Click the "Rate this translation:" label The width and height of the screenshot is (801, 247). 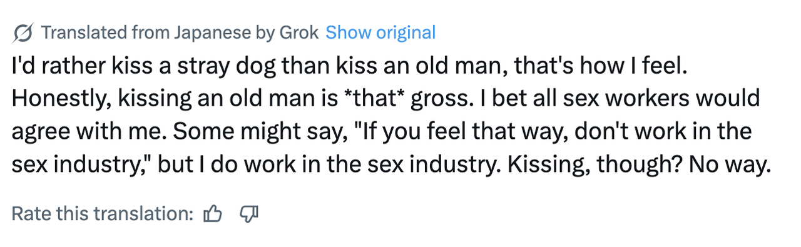(103, 214)
